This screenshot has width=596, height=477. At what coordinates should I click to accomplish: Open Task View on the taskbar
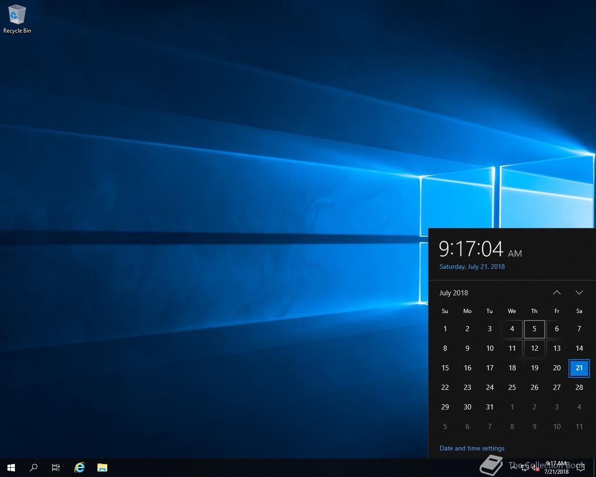pyautogui.click(x=56, y=468)
